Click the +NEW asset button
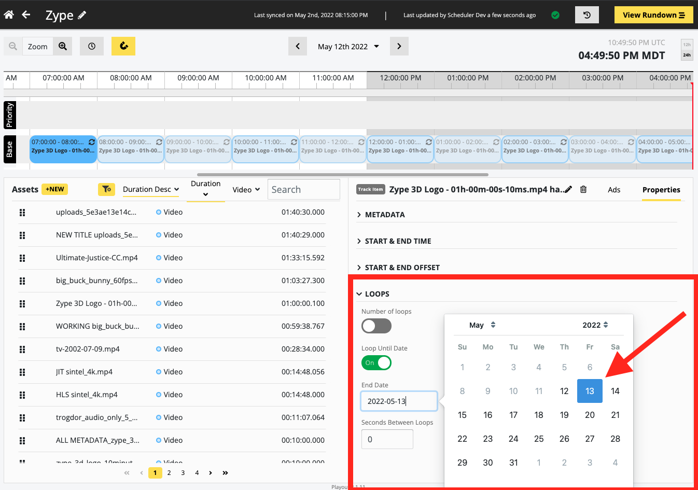The height and width of the screenshot is (490, 698). (55, 189)
